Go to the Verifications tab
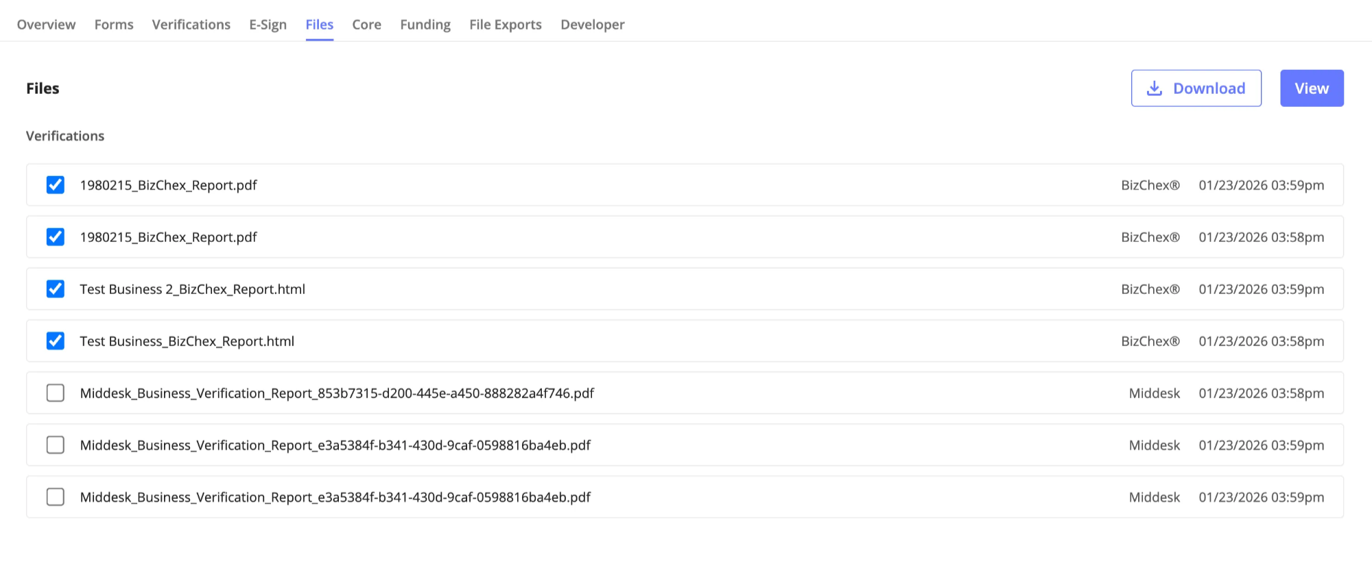This screenshot has width=1372, height=562. [x=191, y=25]
